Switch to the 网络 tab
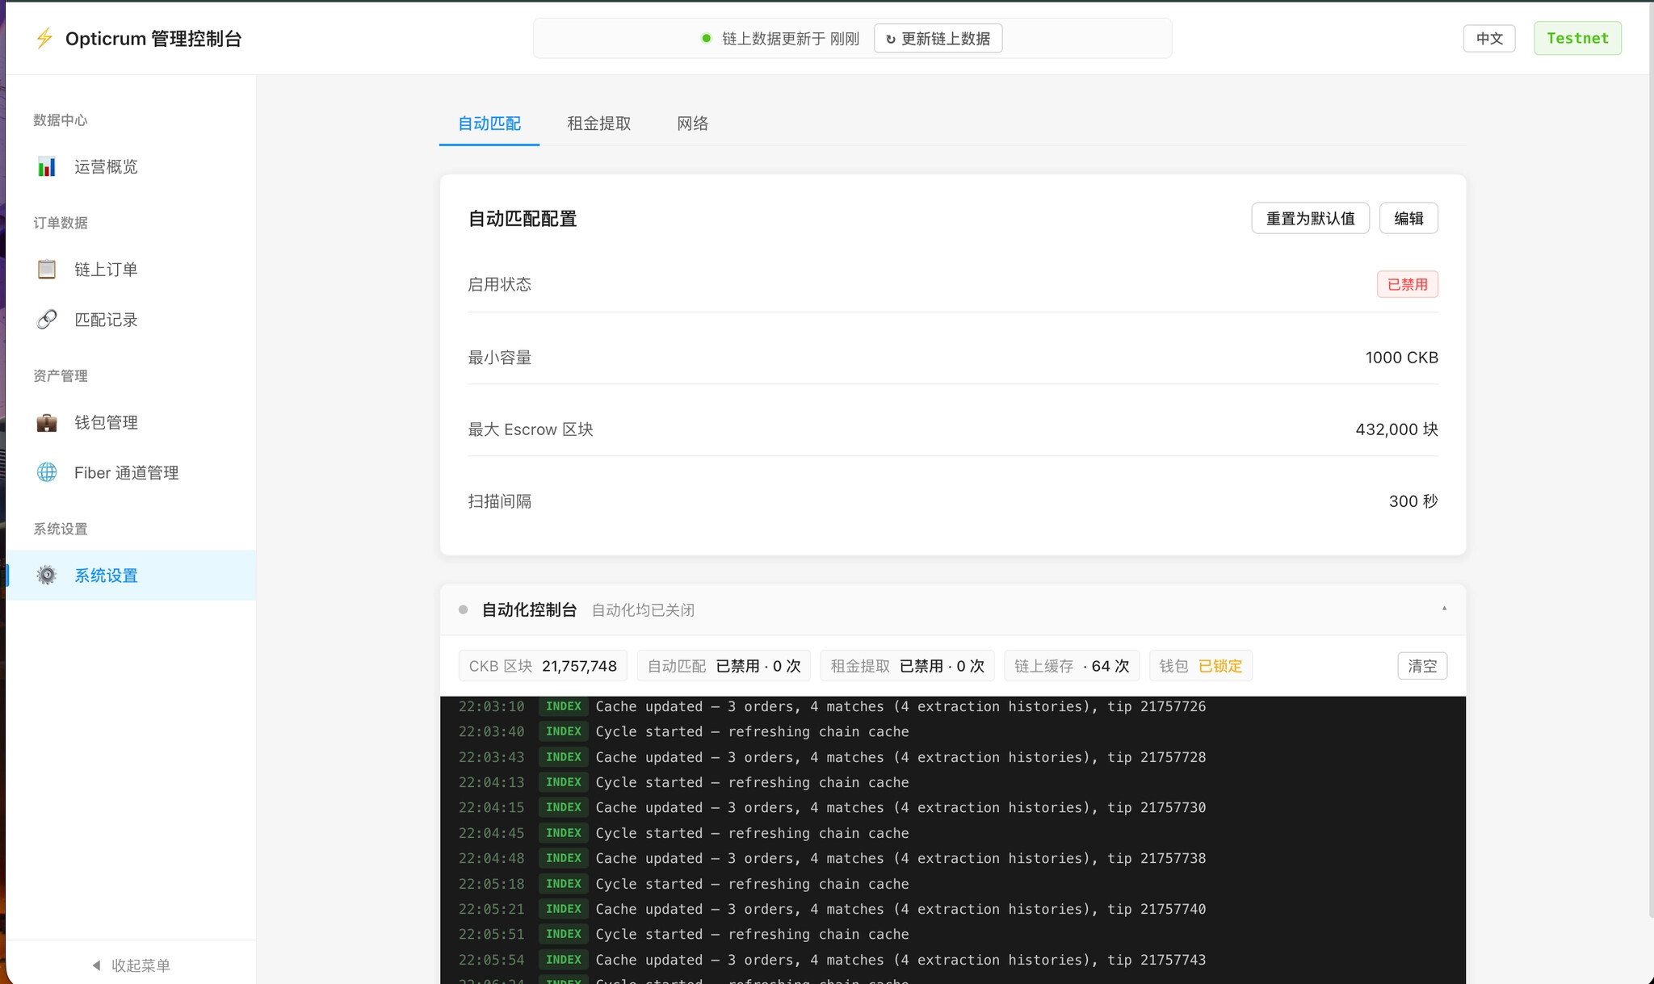Viewport: 1654px width, 984px height. coord(693,124)
